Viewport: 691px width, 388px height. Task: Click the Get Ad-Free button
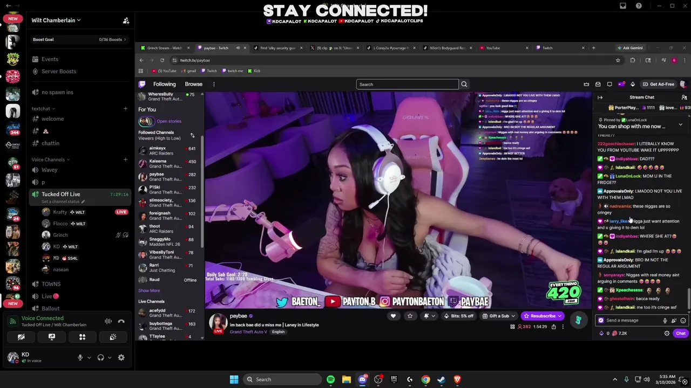pyautogui.click(x=659, y=84)
